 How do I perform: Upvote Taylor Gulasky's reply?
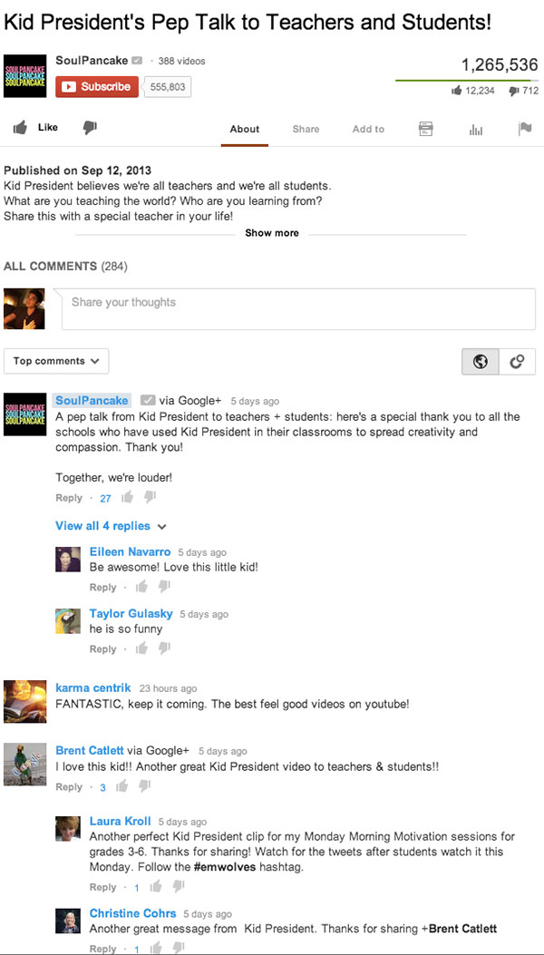tap(141, 648)
